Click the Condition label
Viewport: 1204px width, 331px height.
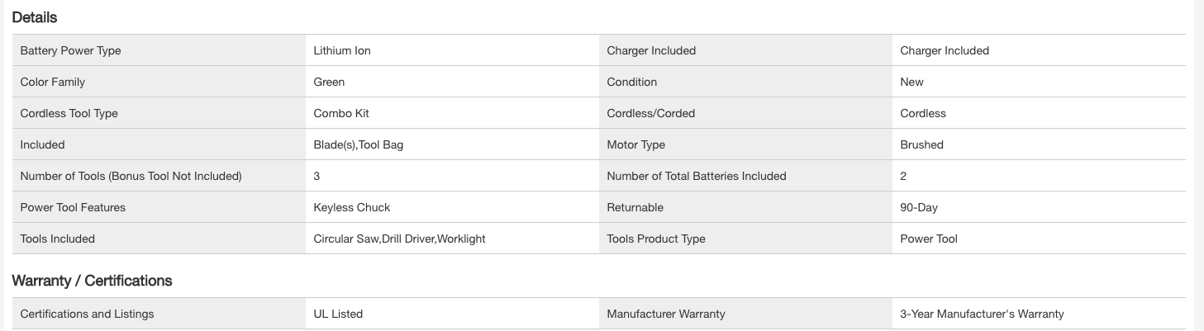[x=631, y=82]
